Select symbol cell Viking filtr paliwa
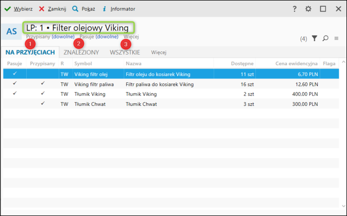 94,84
